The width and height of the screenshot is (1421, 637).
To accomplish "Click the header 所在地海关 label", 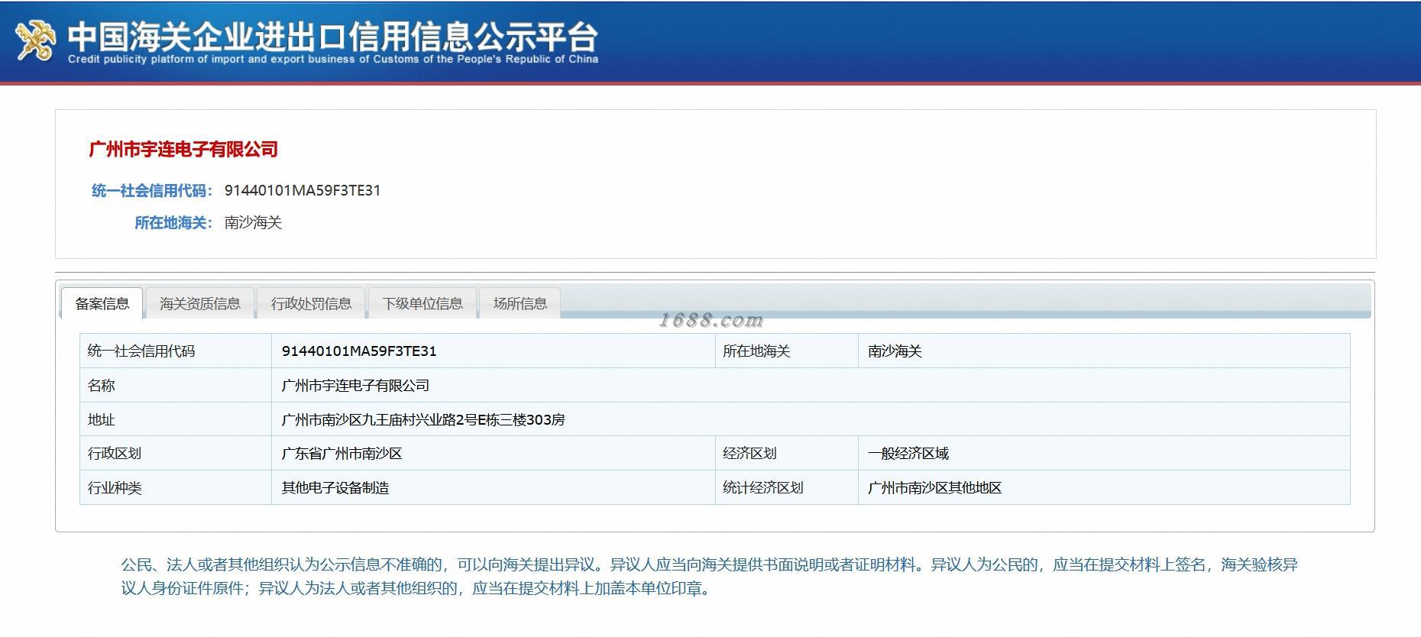I will click(173, 222).
